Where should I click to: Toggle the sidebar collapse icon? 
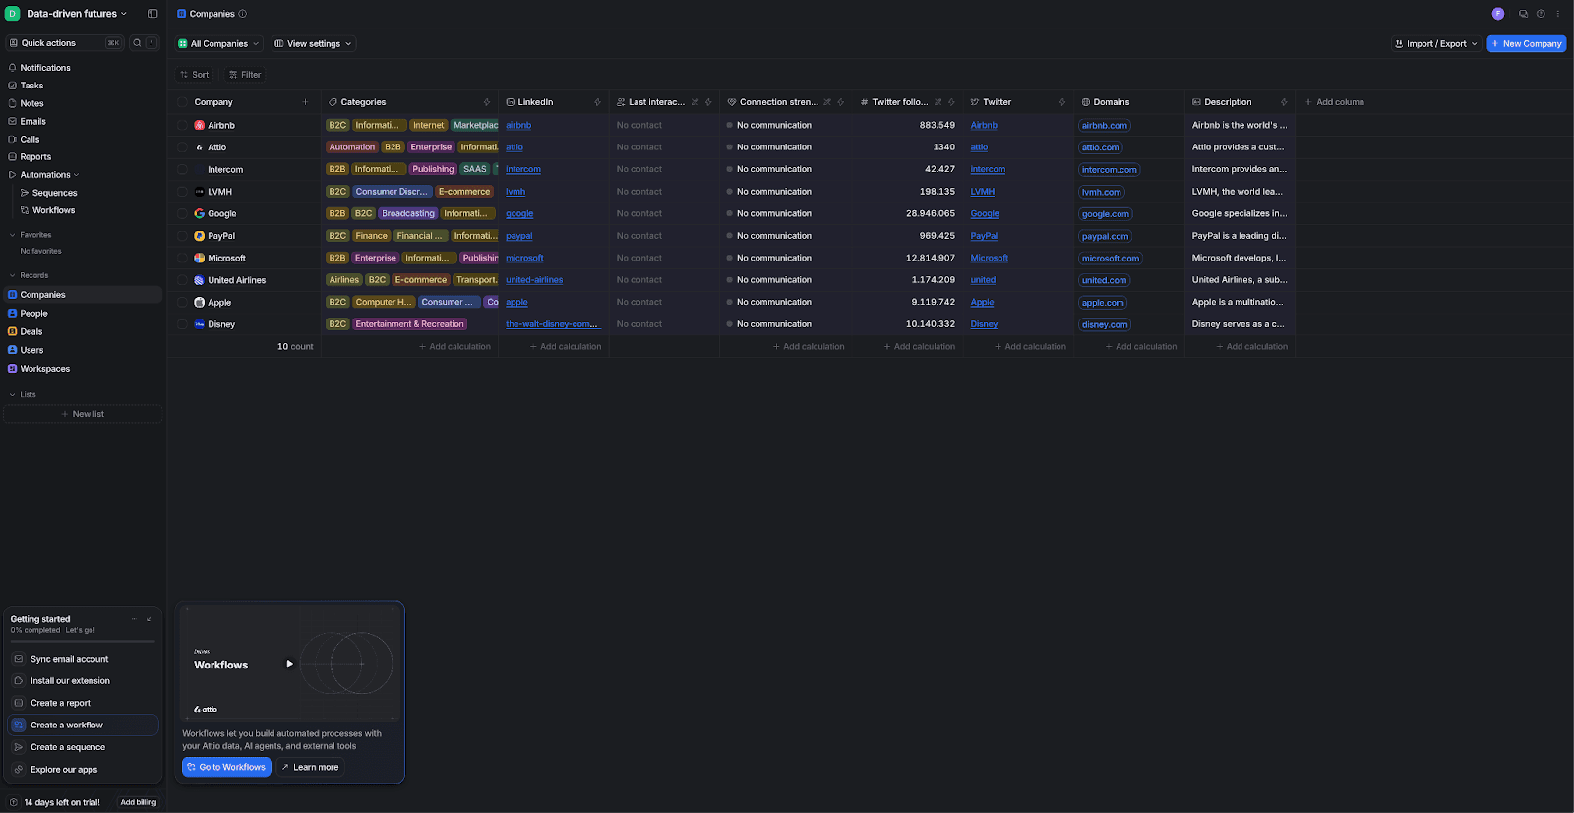(x=152, y=14)
